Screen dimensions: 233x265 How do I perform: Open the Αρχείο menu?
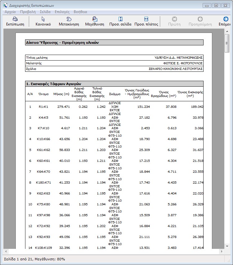[10, 12]
